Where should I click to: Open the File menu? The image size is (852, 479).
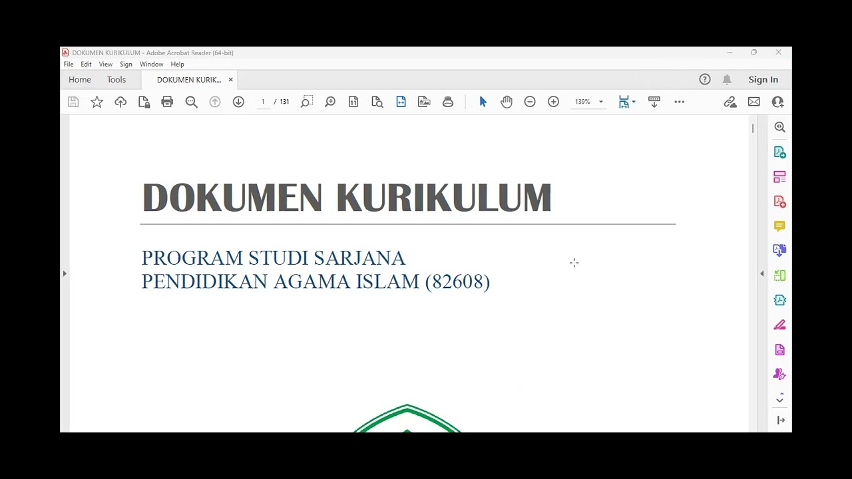click(69, 65)
